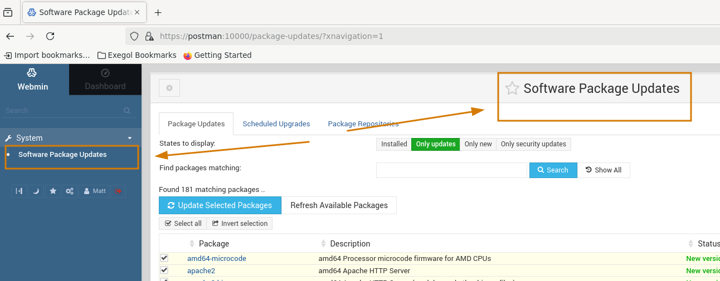The image size is (720, 281).
Task: Open module config gear button
Action: [x=169, y=88]
